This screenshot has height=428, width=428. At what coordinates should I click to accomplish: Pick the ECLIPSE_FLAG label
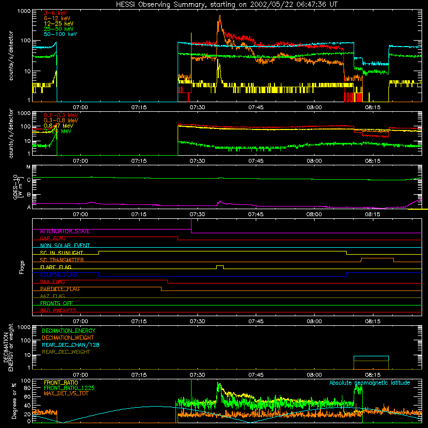[58, 274]
